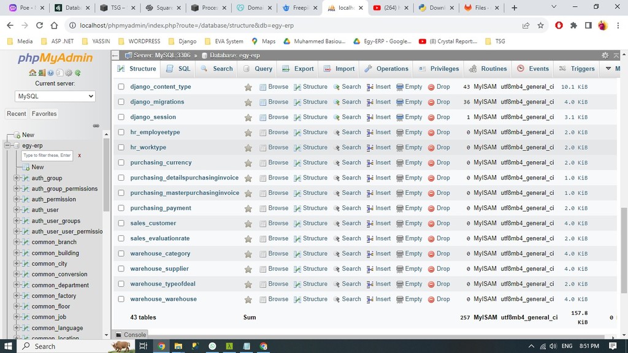This screenshot has width=628, height=353.
Task: Clear the table filter with red X
Action: pos(79,155)
